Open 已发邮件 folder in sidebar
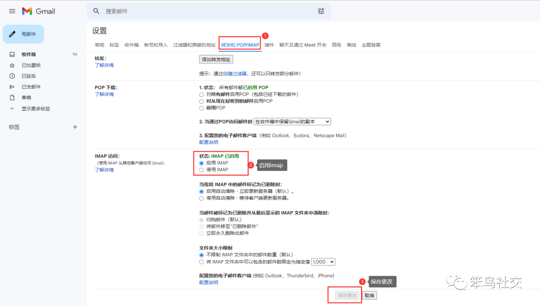The width and height of the screenshot is (540, 306). click(x=31, y=87)
